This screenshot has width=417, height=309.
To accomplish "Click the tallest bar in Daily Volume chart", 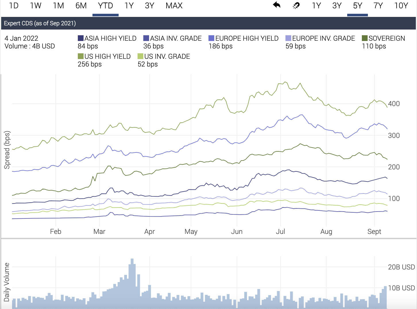I will pyautogui.click(x=132, y=284).
